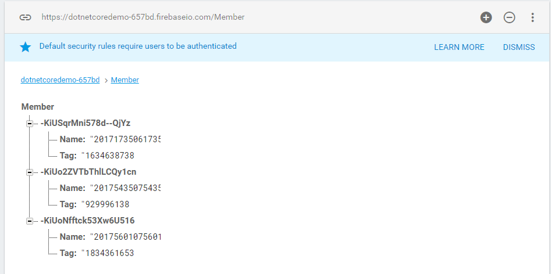The image size is (551, 274).
Task: Select the -KiUoNfftck53Xw6U516 key
Action: (x=88, y=221)
